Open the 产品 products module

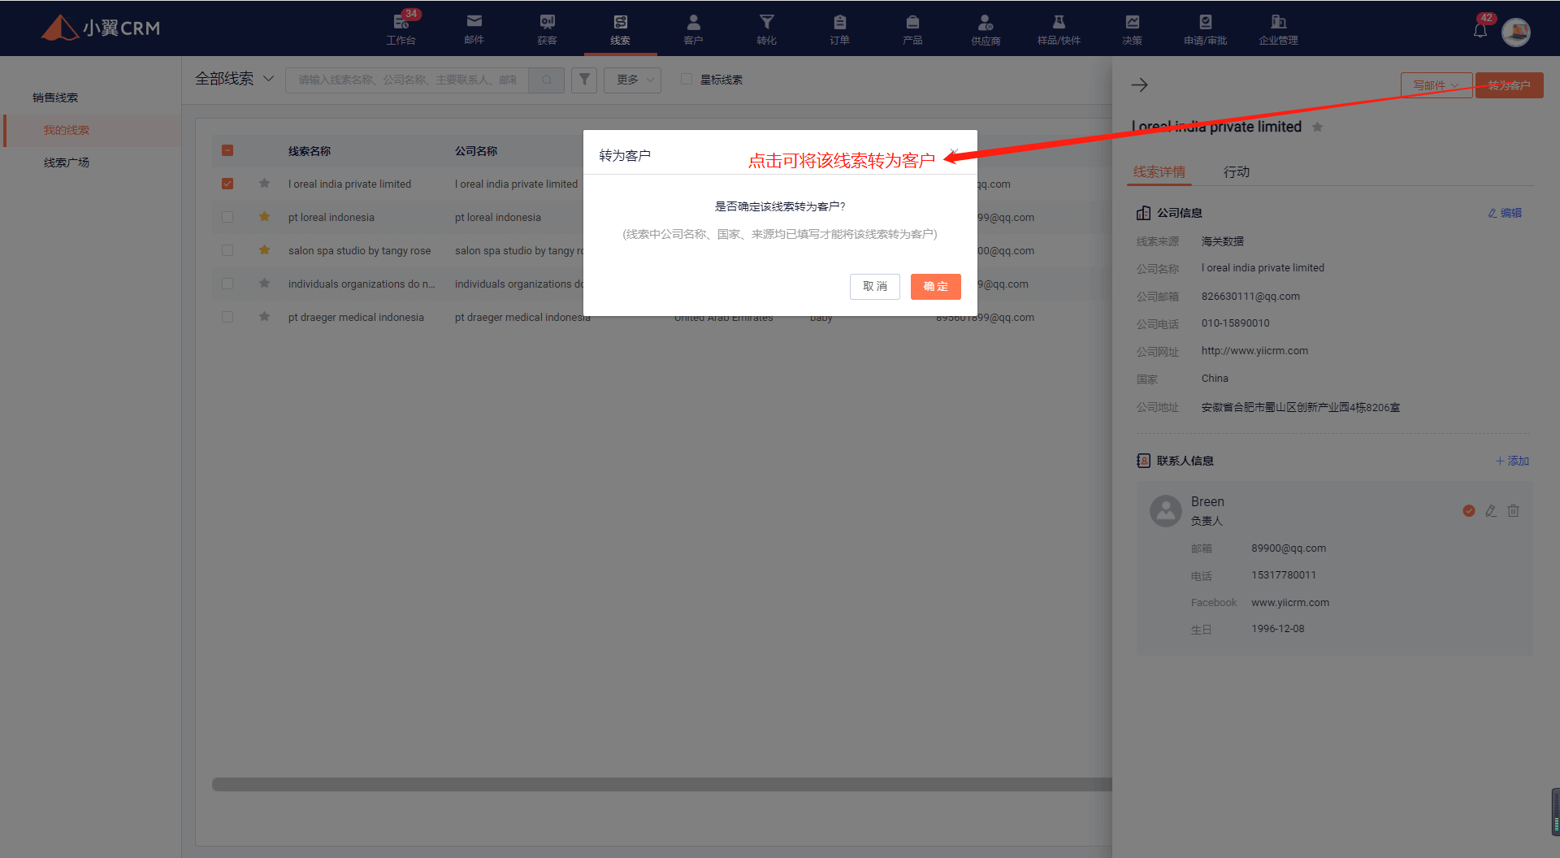[912, 28]
